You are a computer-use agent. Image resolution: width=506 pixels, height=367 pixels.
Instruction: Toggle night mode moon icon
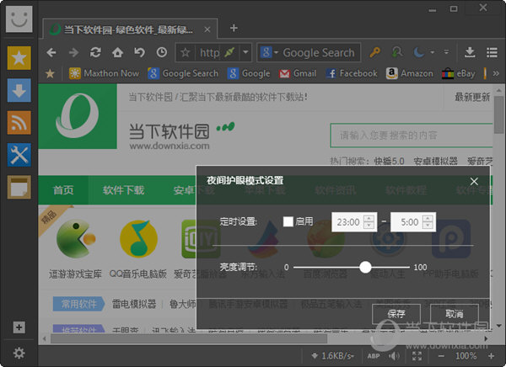pos(419,52)
